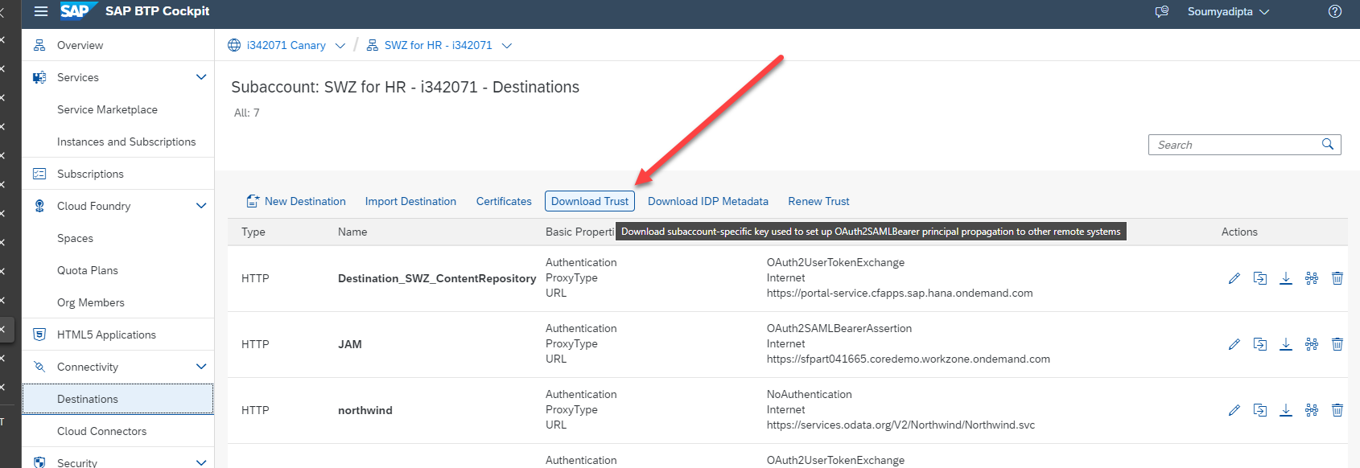
Task: Select the northwind destination name cell
Action: click(x=365, y=410)
